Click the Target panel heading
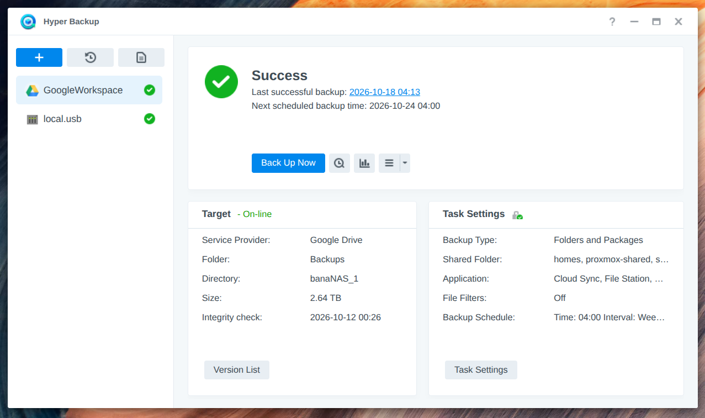The image size is (705, 418). point(216,214)
